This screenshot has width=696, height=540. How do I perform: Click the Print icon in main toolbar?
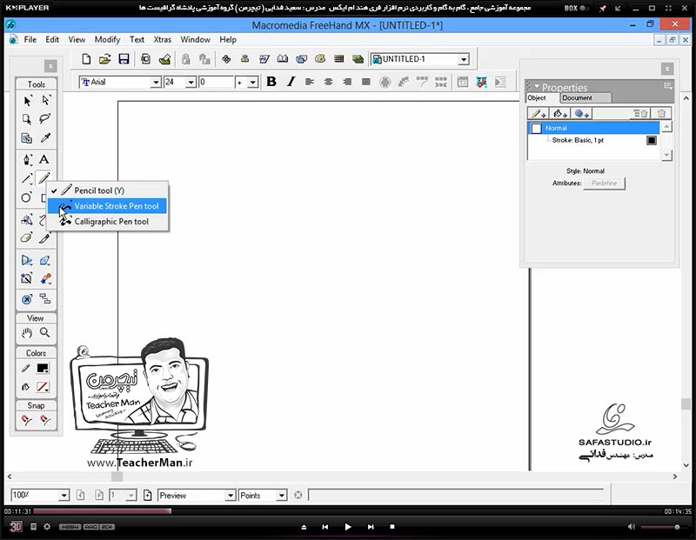(164, 59)
